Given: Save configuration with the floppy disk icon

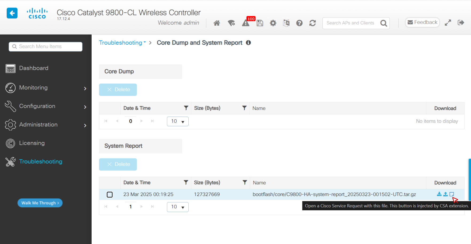Looking at the screenshot, I should (260, 23).
